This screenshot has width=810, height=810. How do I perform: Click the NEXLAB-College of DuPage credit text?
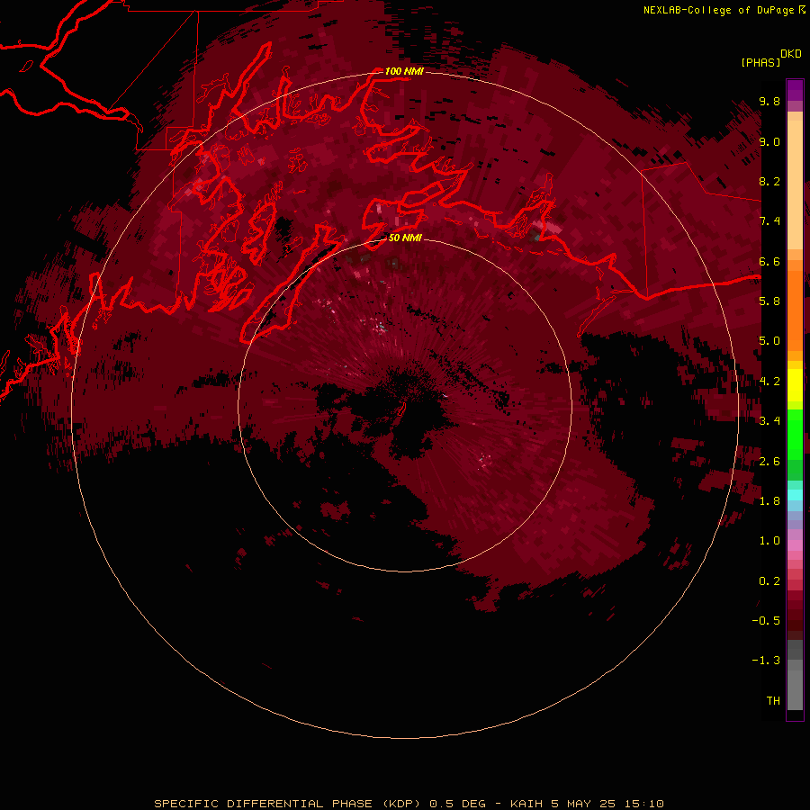pos(720,10)
